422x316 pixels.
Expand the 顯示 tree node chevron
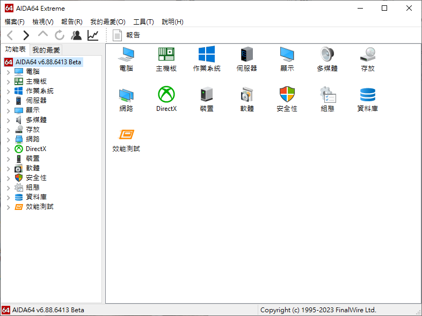(9, 111)
